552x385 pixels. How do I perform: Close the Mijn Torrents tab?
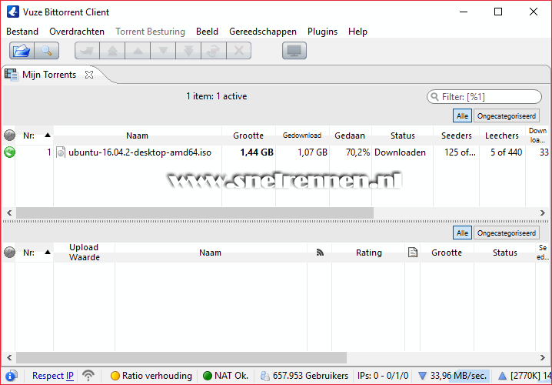click(89, 75)
